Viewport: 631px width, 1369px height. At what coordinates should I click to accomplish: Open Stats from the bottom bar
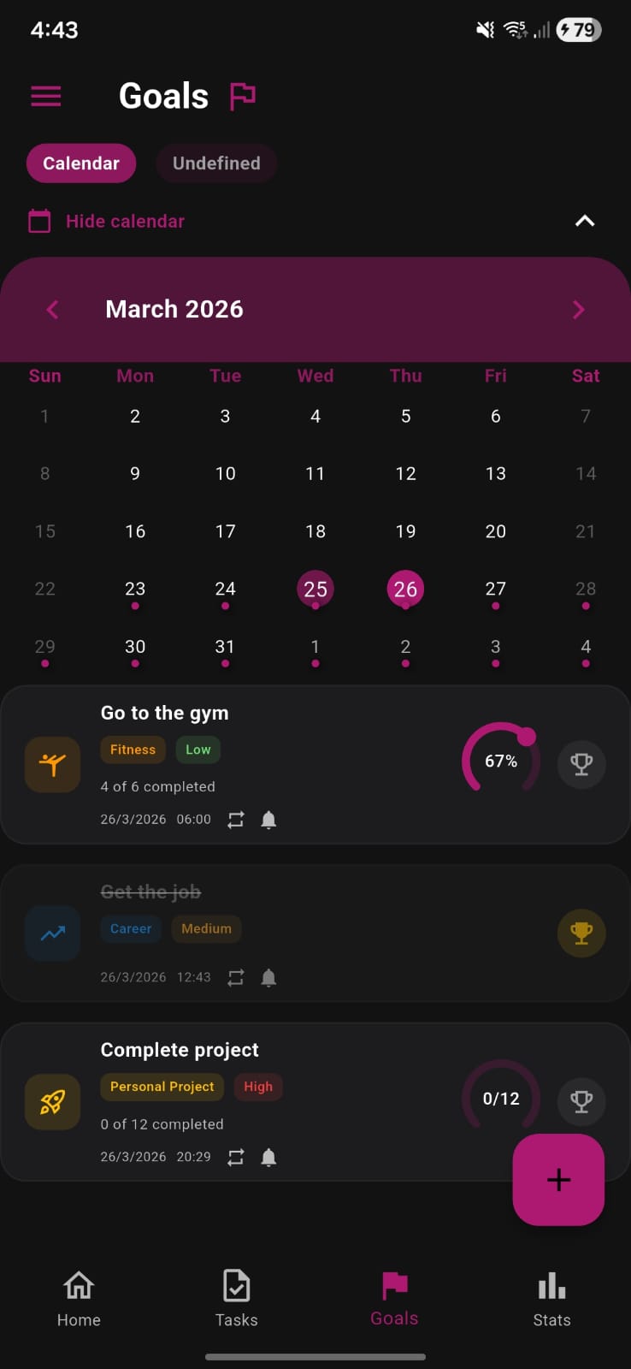[551, 1298]
